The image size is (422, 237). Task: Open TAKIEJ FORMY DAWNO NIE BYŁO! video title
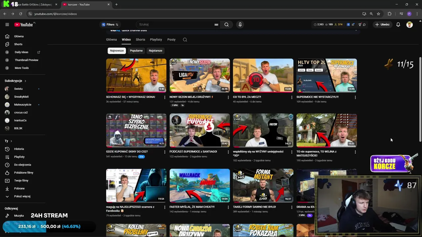(255, 207)
